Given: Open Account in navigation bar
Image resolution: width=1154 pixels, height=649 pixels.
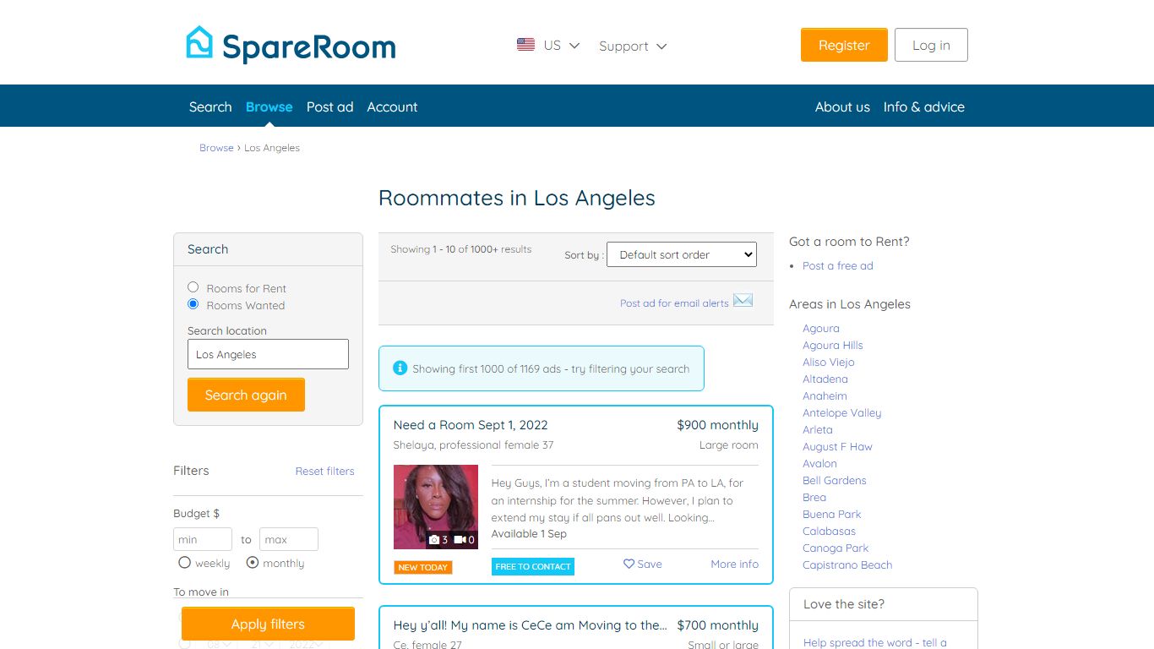Looking at the screenshot, I should (392, 106).
